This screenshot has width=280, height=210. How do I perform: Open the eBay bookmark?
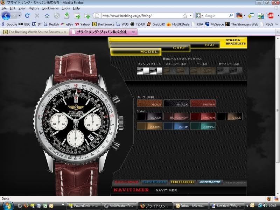67,24
